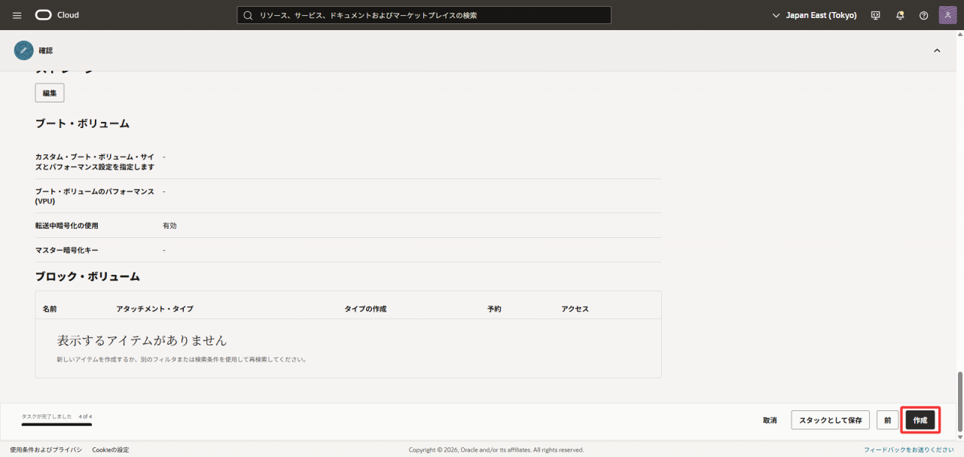The height and width of the screenshot is (457, 964).
Task: Click the task progress bar
Action: (x=56, y=425)
